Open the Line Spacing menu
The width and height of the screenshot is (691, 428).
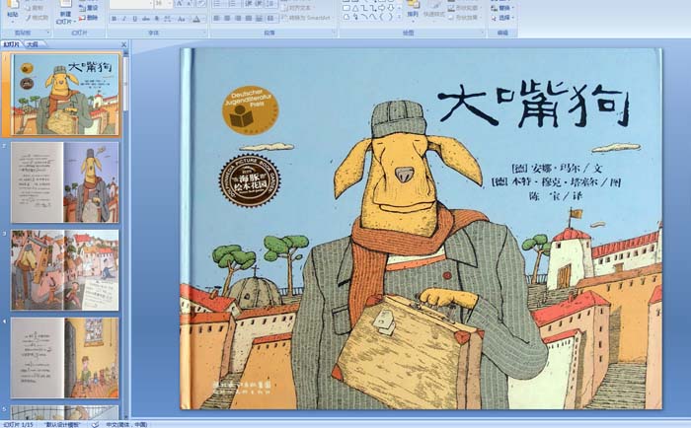tap(270, 4)
